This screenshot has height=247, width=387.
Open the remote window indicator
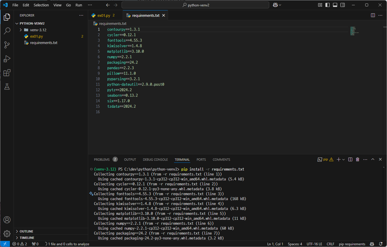pyautogui.click(x=5, y=244)
